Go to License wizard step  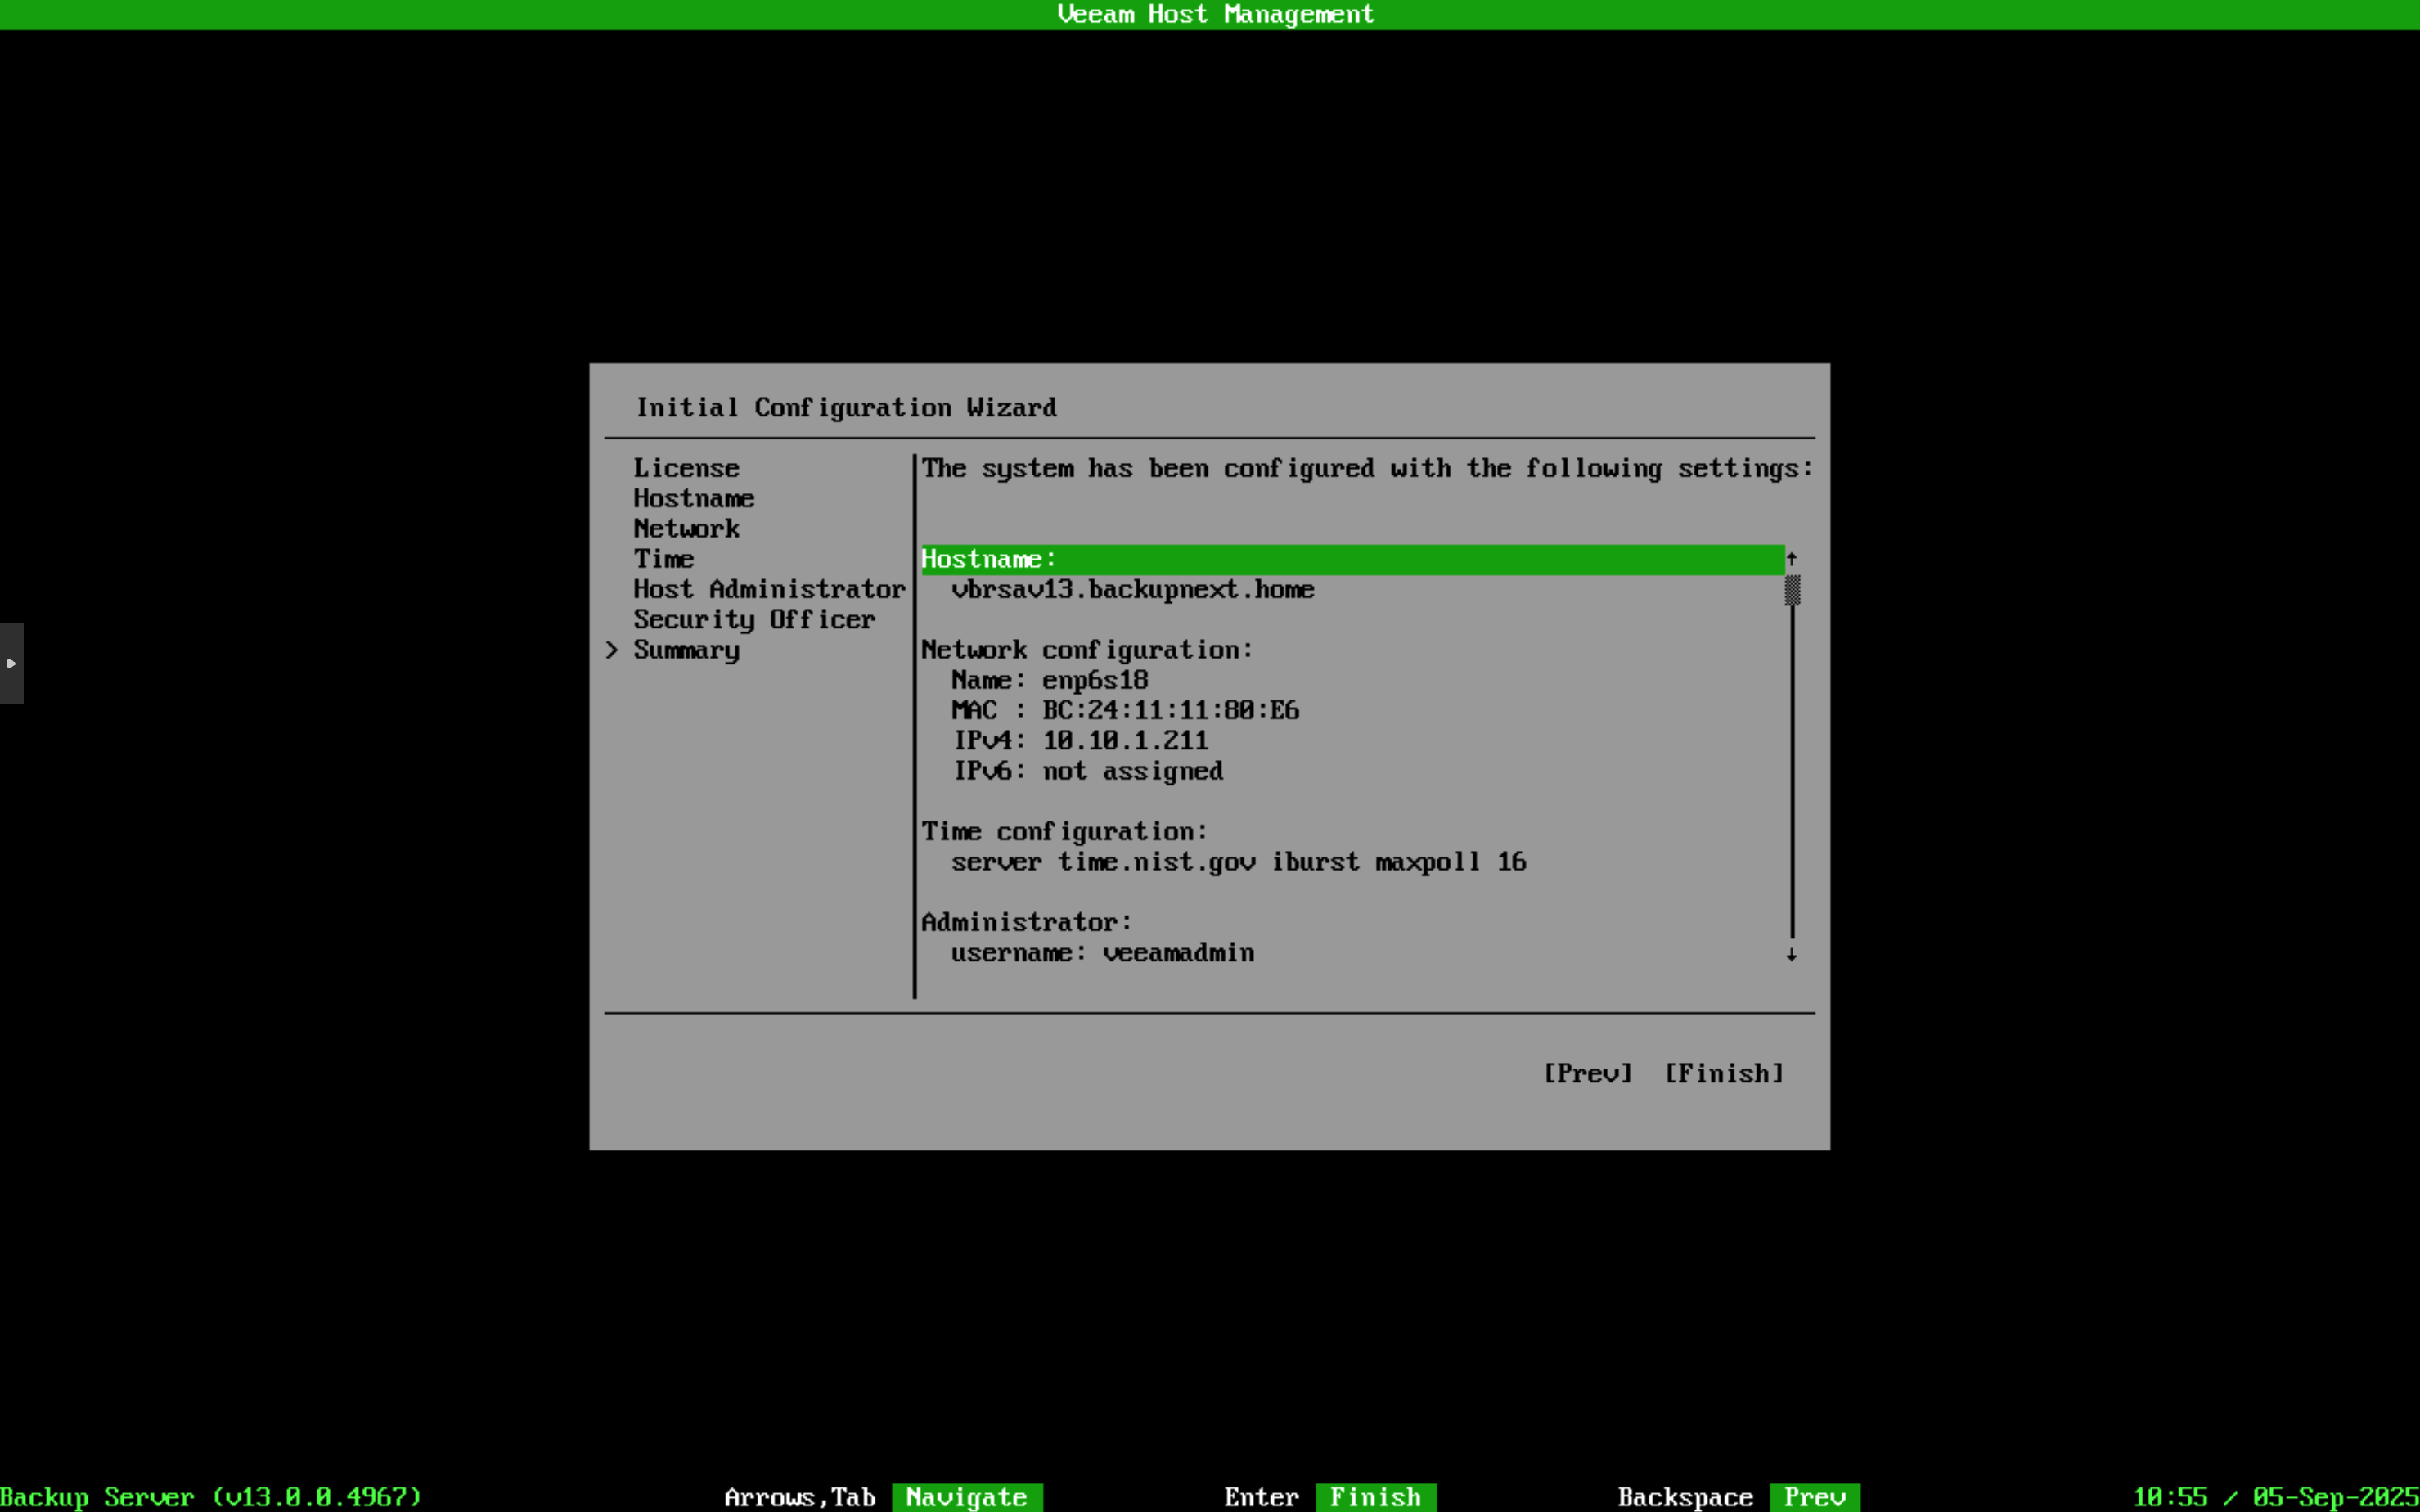tap(686, 468)
